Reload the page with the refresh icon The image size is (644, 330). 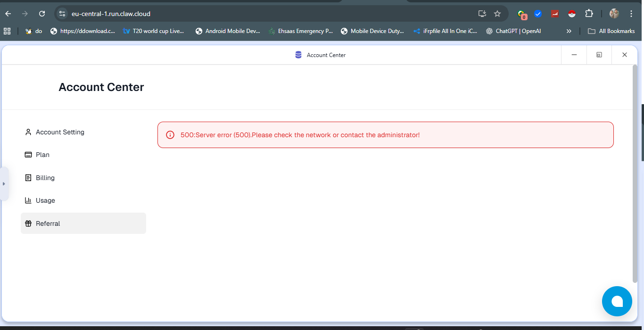point(42,14)
